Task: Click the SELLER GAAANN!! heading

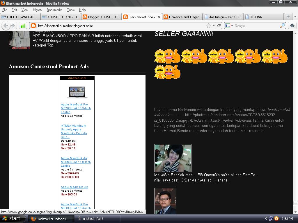Action: pos(184,34)
